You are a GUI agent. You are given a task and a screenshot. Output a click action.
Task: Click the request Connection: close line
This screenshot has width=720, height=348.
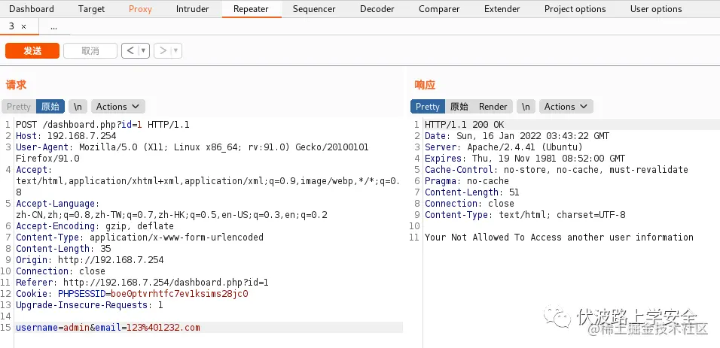(x=60, y=271)
